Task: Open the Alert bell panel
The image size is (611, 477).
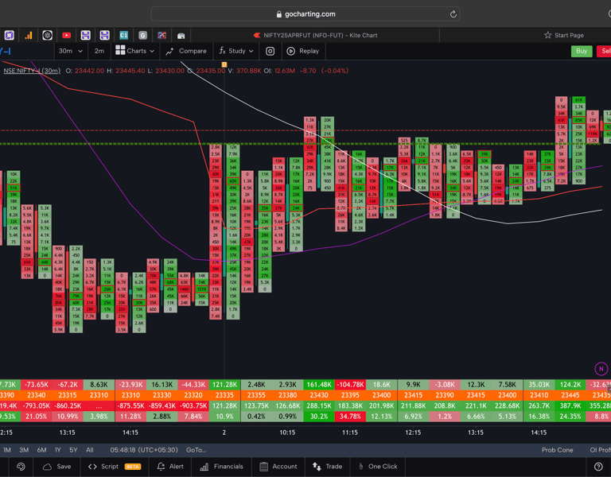Action: pyautogui.click(x=170, y=467)
